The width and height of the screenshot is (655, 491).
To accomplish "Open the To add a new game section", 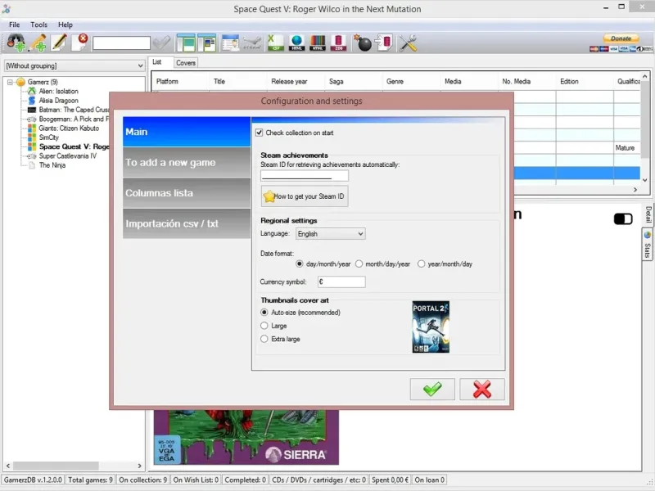I will point(187,162).
